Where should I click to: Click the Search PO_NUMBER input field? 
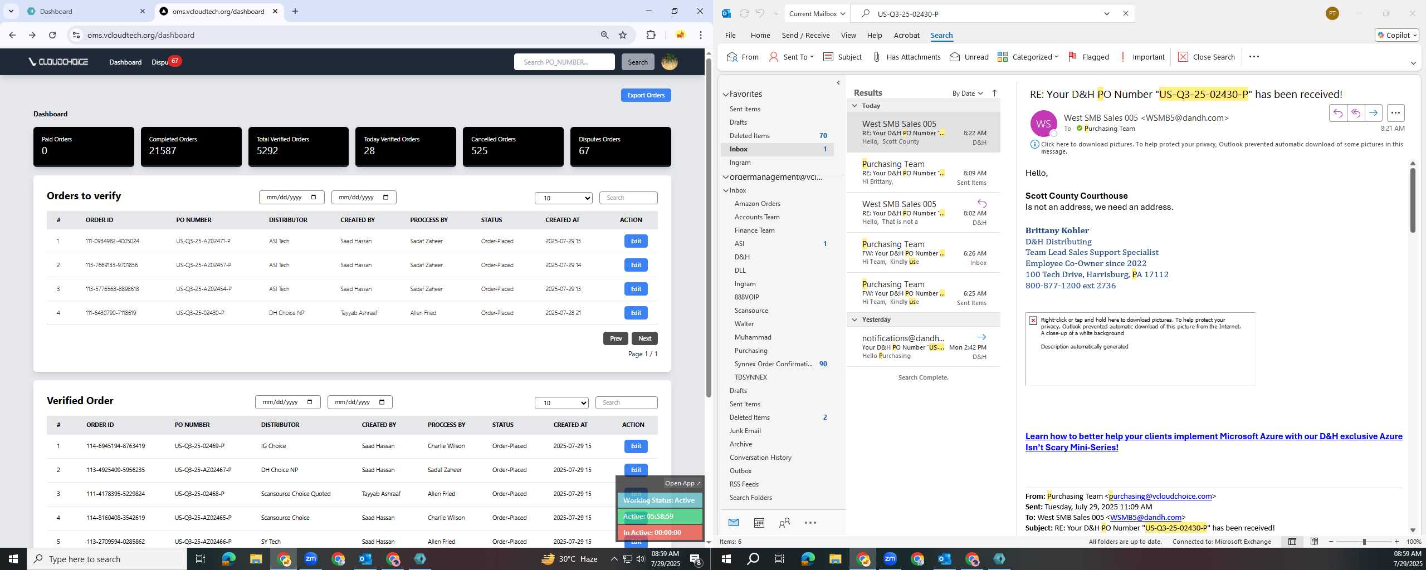[x=564, y=62]
